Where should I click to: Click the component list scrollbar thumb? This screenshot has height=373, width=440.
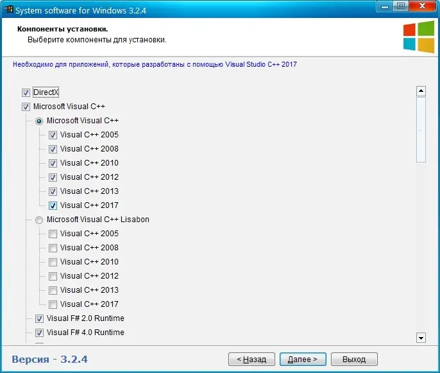pyautogui.click(x=421, y=130)
